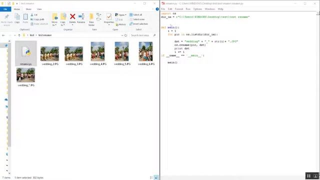
Task: Open the New item menu icon
Action: click(x=98, y=15)
